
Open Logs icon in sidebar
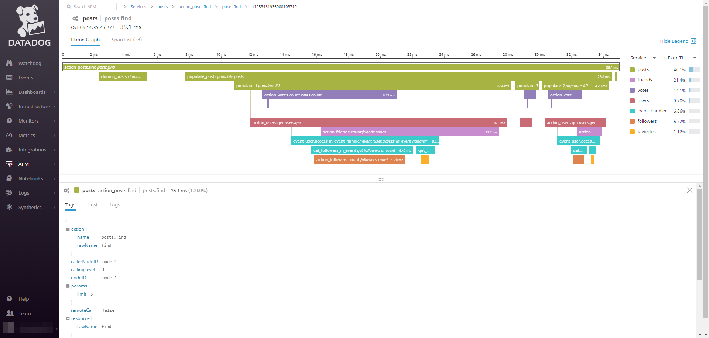[x=9, y=193]
